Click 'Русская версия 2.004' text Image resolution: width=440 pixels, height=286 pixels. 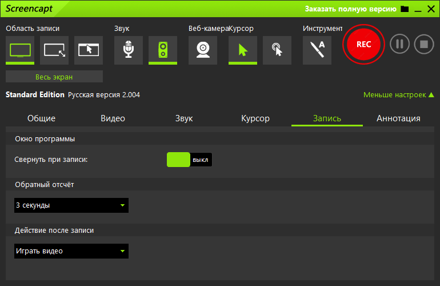104,95
